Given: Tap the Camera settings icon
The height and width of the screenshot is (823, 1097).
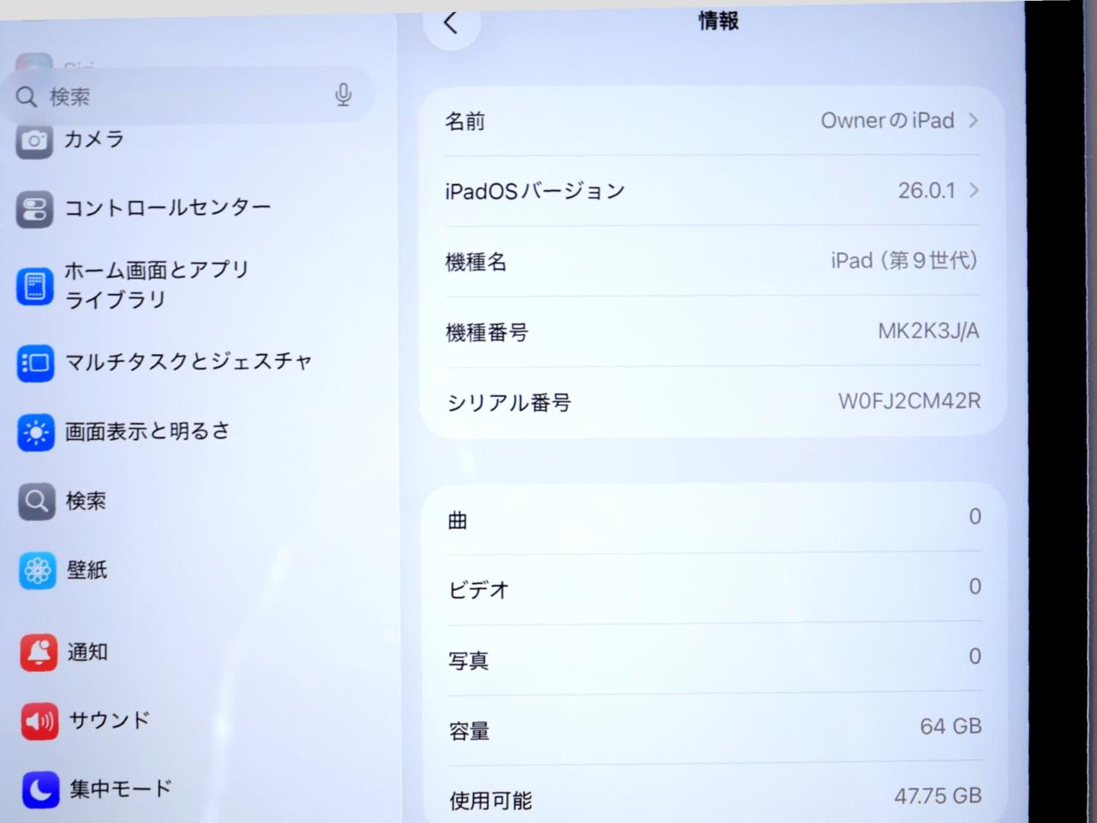Looking at the screenshot, I should (x=34, y=141).
